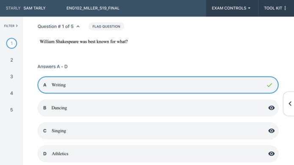Toggle eye icon on Athletics answer

coord(271,154)
